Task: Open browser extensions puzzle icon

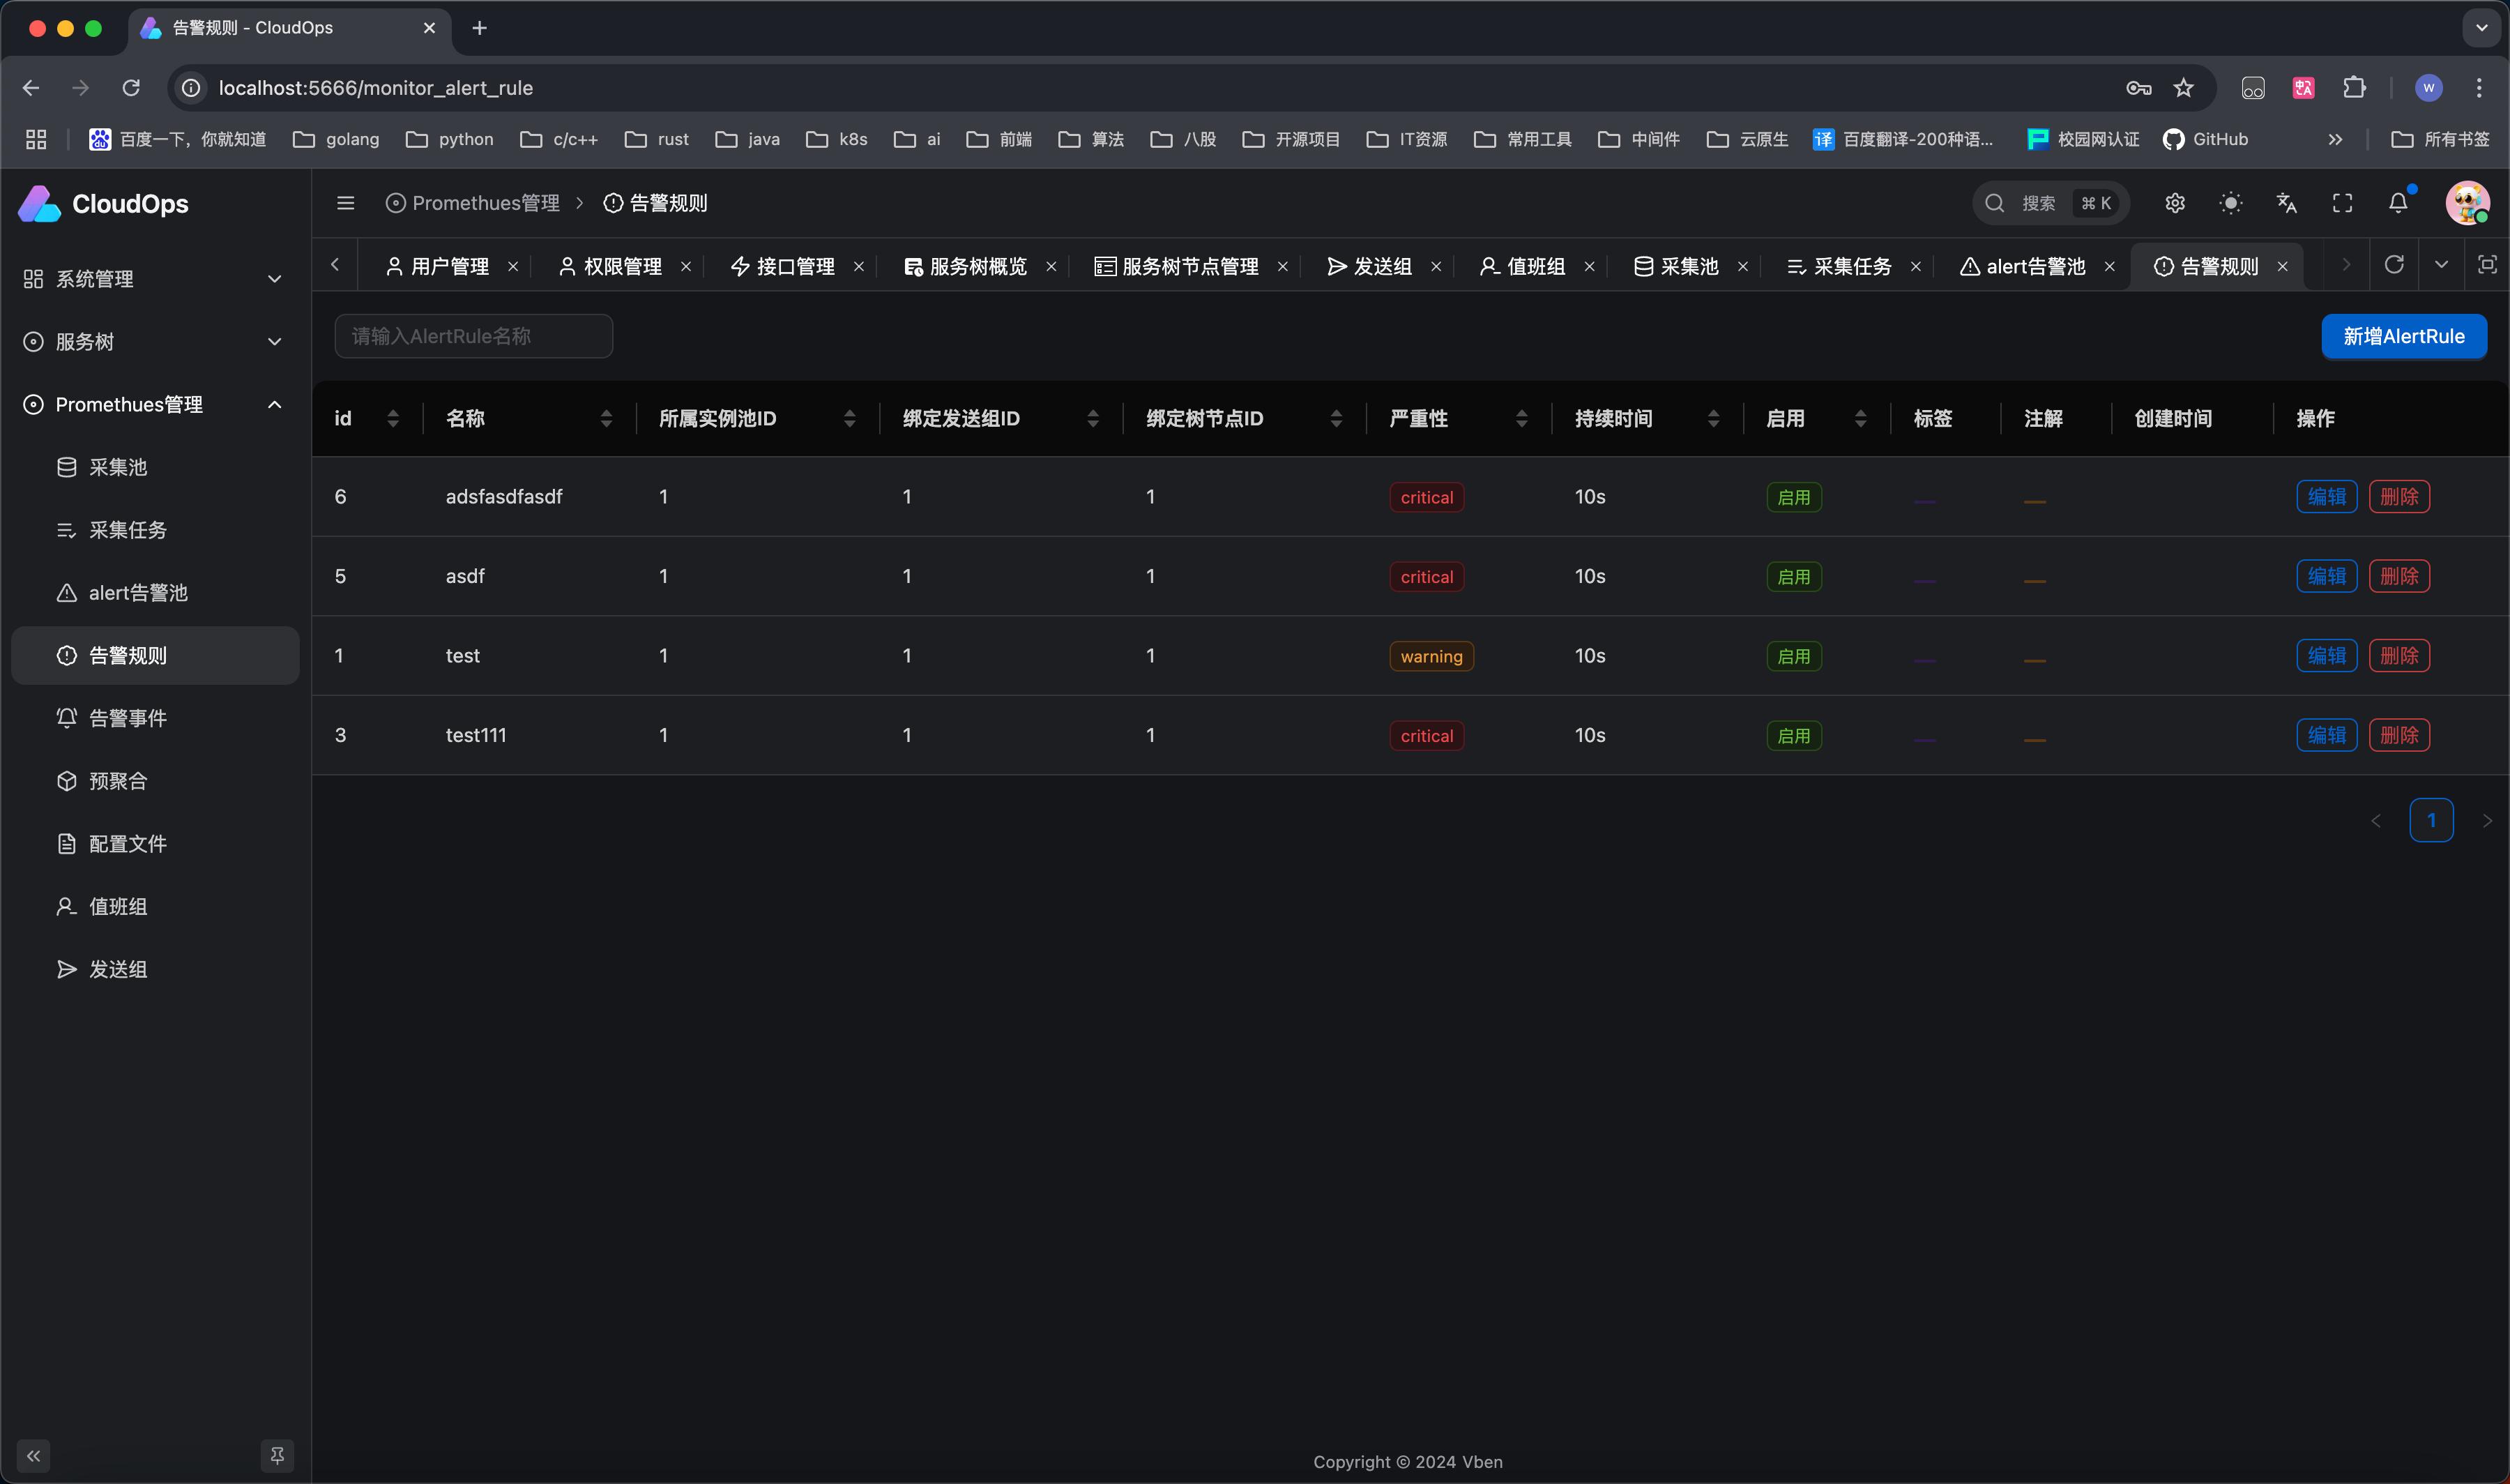Action: click(x=2354, y=88)
